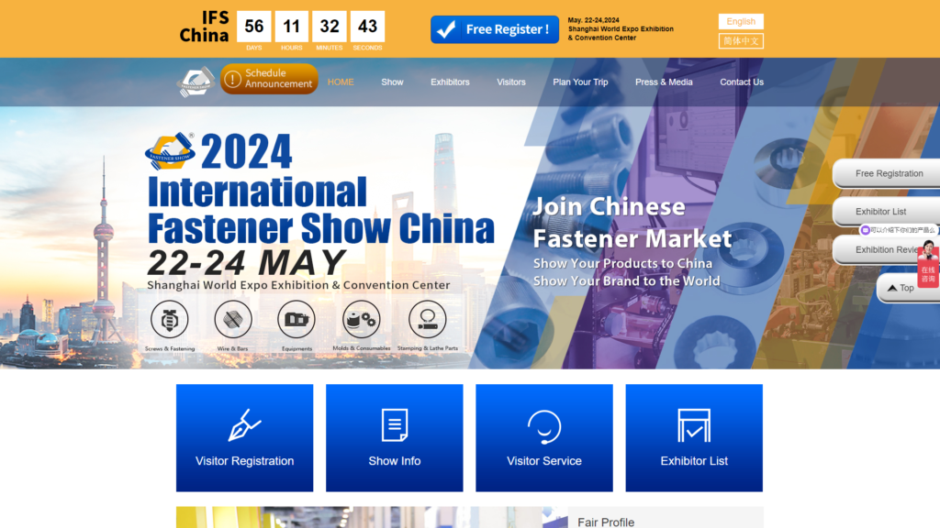
Task: Click the Screws & Fastening category icon
Action: pyautogui.click(x=170, y=319)
